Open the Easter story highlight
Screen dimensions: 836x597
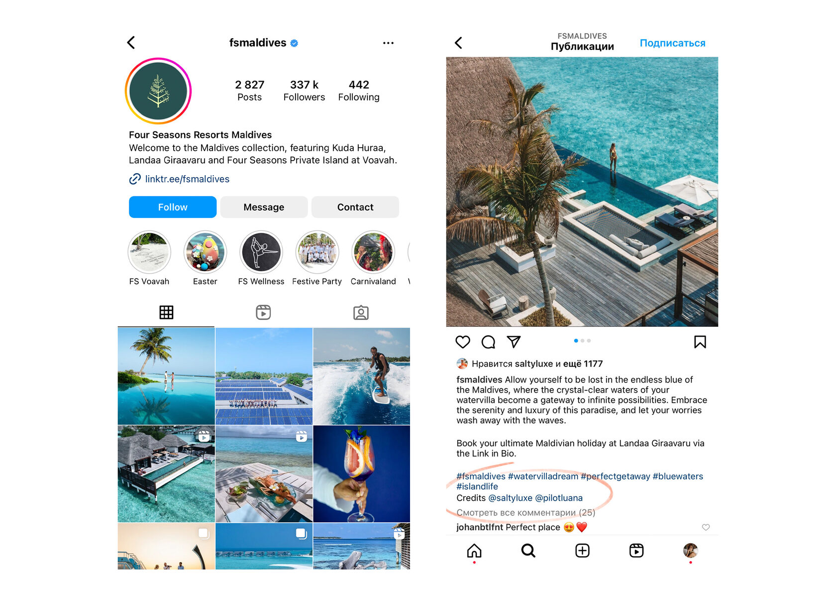205,259
